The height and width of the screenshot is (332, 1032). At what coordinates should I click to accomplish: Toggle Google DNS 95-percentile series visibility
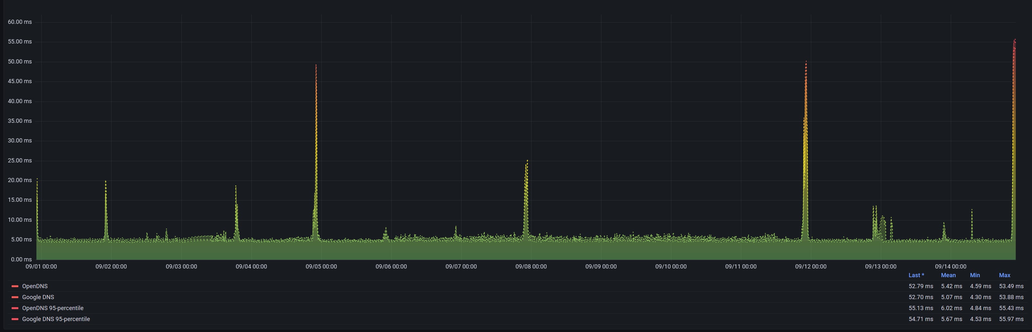[x=56, y=319]
